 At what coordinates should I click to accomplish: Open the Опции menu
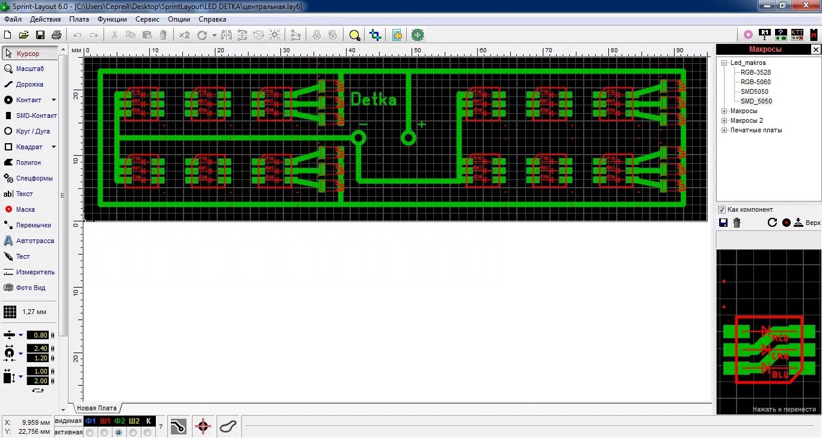(x=179, y=19)
